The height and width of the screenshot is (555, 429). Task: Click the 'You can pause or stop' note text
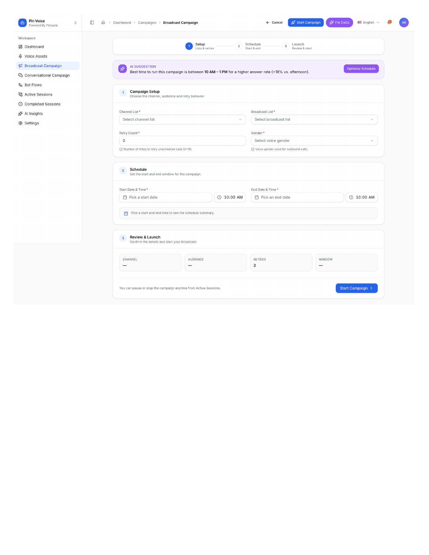click(170, 288)
